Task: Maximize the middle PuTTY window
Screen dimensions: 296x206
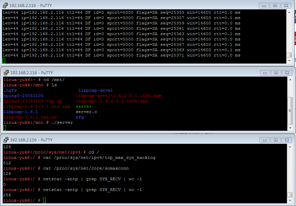Action: 275,73
